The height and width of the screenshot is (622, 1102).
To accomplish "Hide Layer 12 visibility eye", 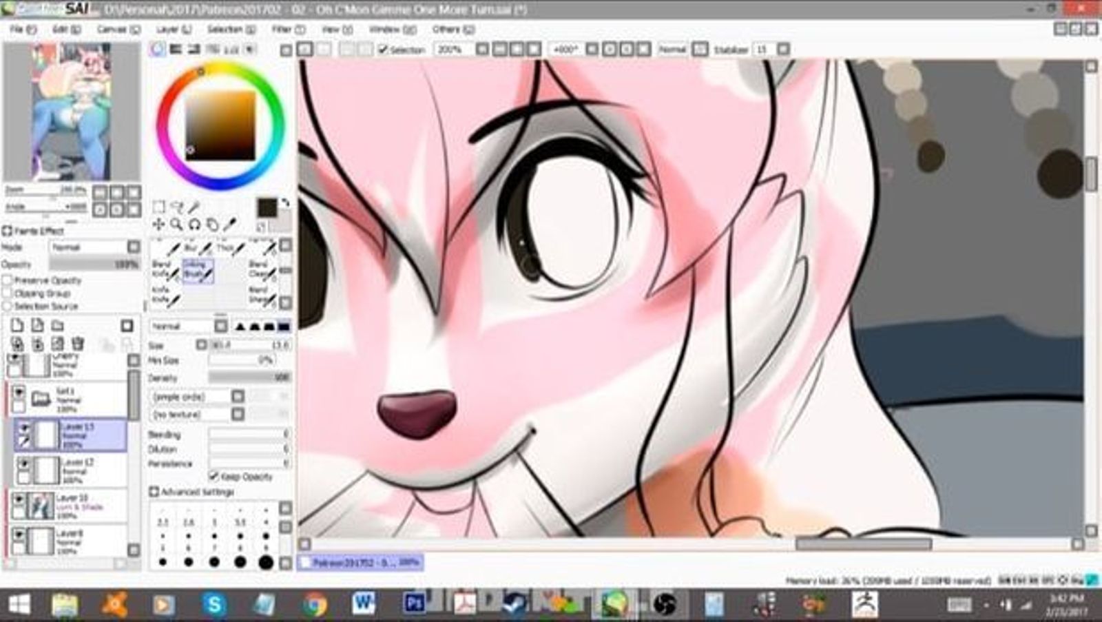I will tap(24, 464).
